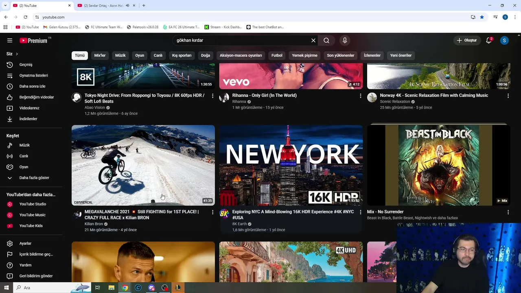The width and height of the screenshot is (521, 293).
Task: Select the Aksiyon-macera oyunları chip
Action: click(x=241, y=55)
